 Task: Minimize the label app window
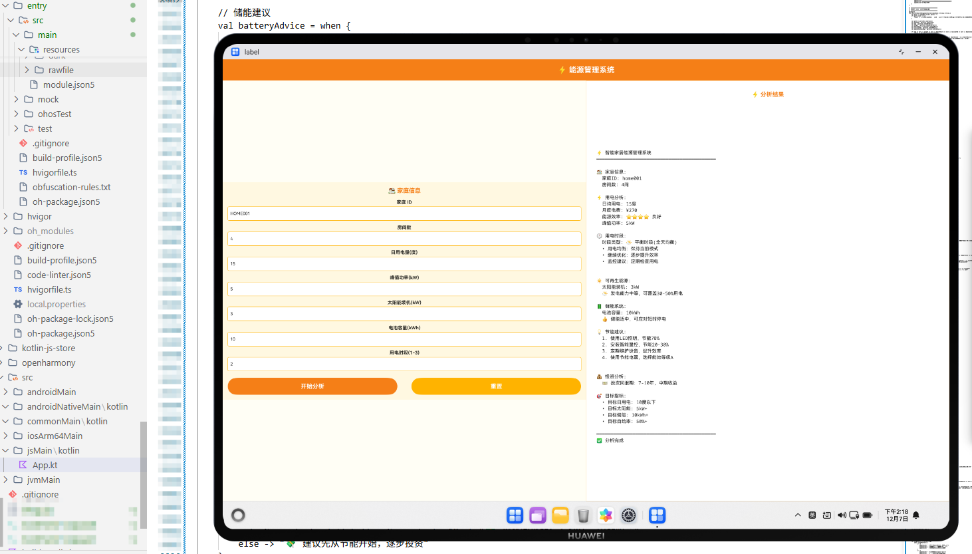coord(918,52)
